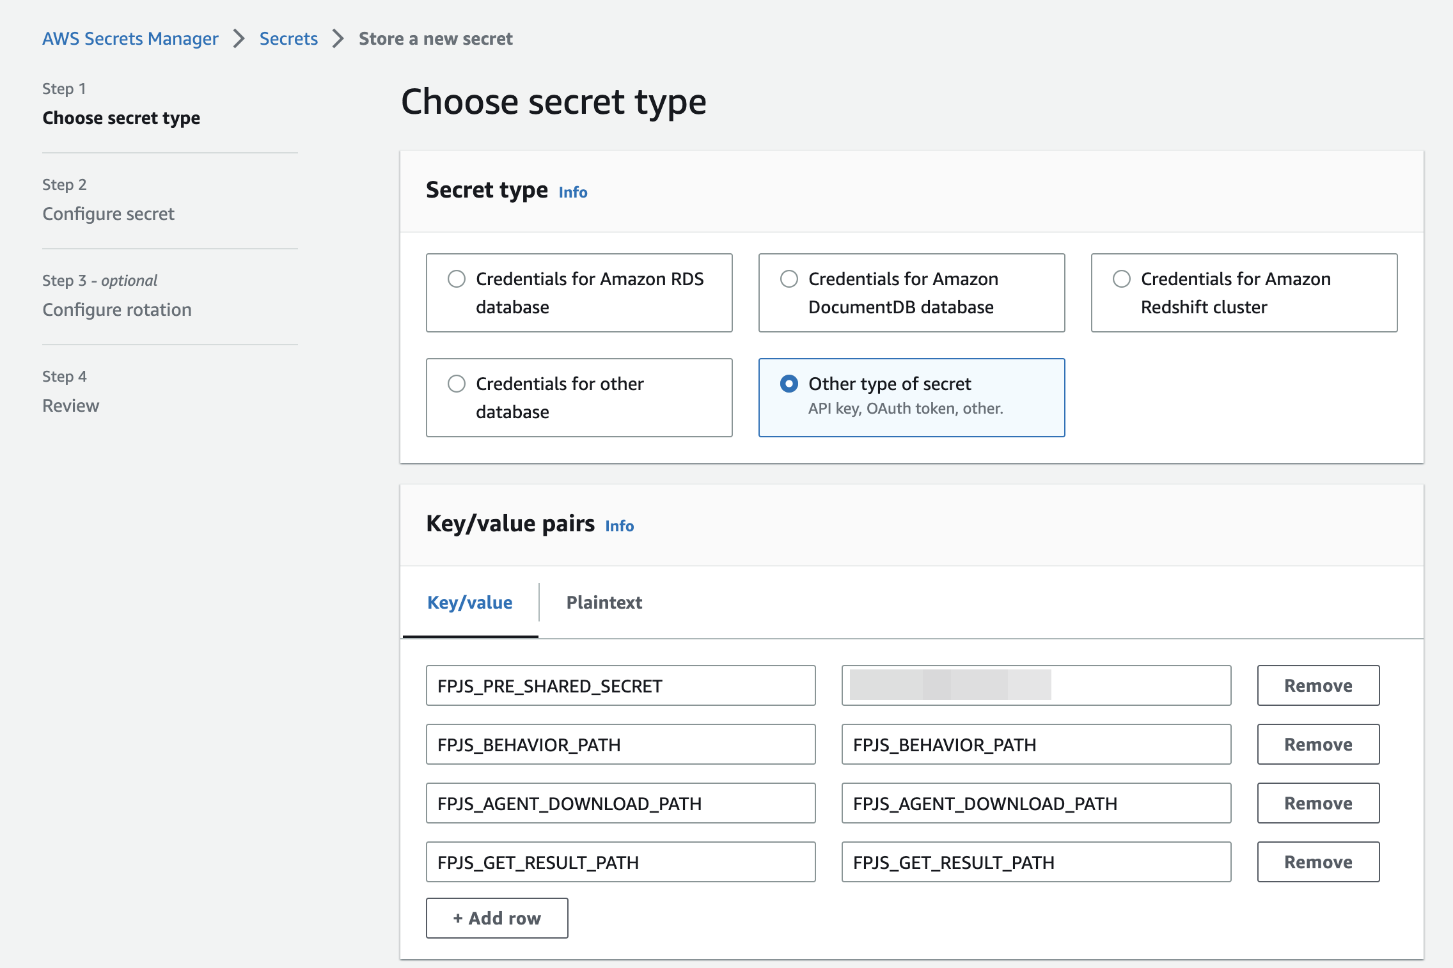The width and height of the screenshot is (1453, 968).
Task: Remove the FPJS_BEHAVIOR_PATH row
Action: coord(1317,744)
